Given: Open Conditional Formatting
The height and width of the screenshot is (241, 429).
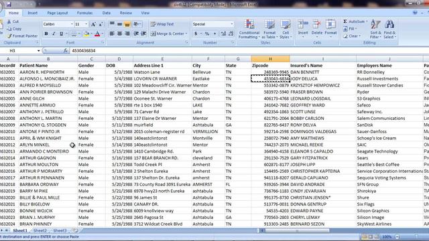Looking at the screenshot, I should [x=249, y=29].
